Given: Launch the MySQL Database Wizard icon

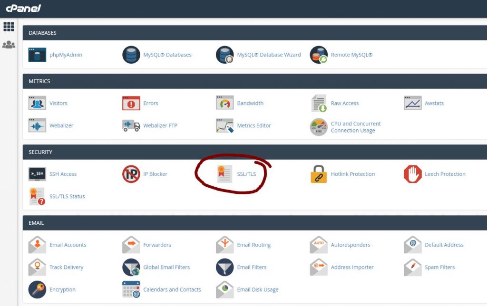Looking at the screenshot, I should [x=225, y=55].
